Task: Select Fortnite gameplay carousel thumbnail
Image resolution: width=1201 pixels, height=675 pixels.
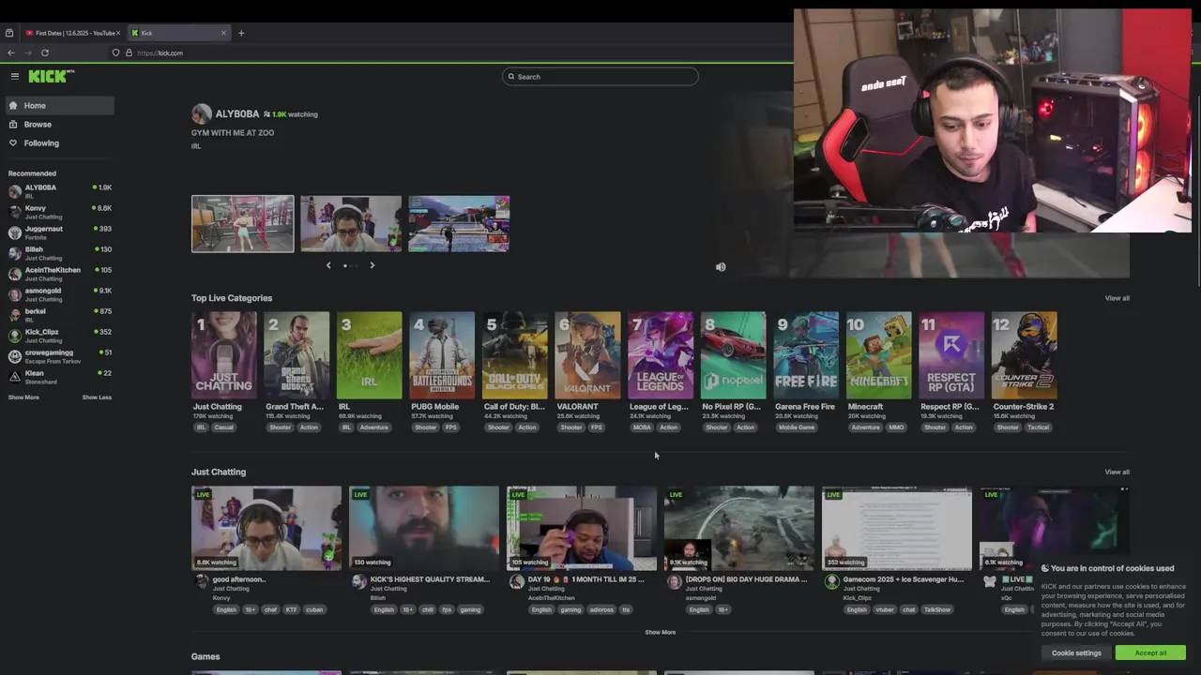Action: pos(459,224)
